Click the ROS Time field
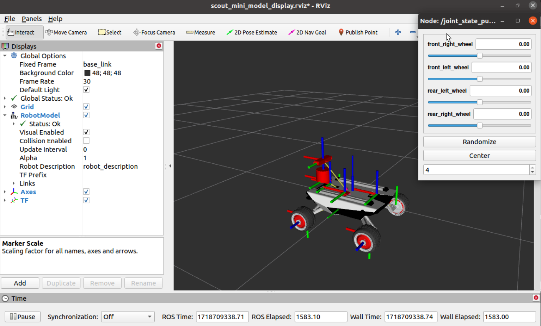This screenshot has width=541, height=326. click(222, 316)
